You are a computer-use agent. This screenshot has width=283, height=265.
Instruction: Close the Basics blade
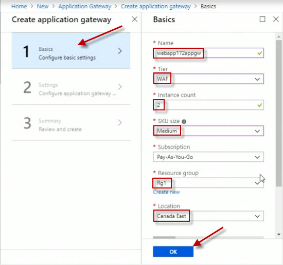point(276,19)
